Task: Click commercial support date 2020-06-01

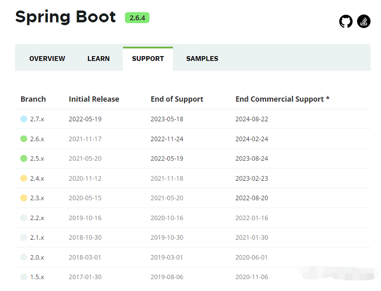Action: coord(252,257)
